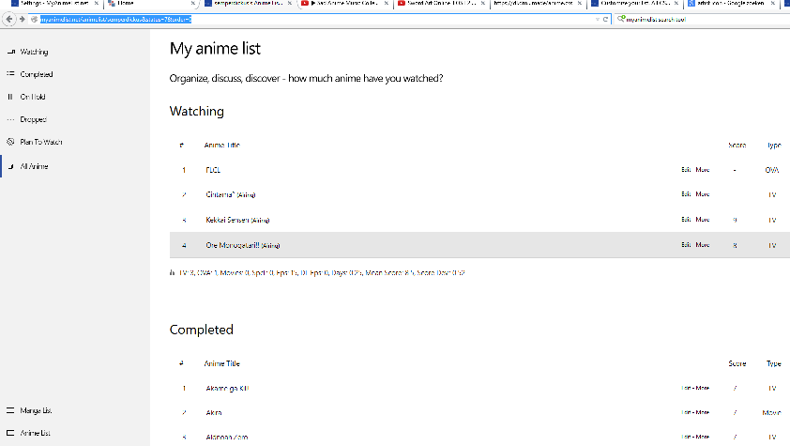Viewport: 790px width, 446px height.
Task: Click the search engine icon in the search box
Action: pyautogui.click(x=621, y=19)
